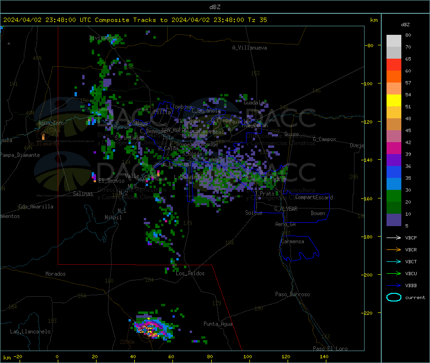Click the 'VBCP' legend label
The image size is (430, 363).
(x=411, y=238)
